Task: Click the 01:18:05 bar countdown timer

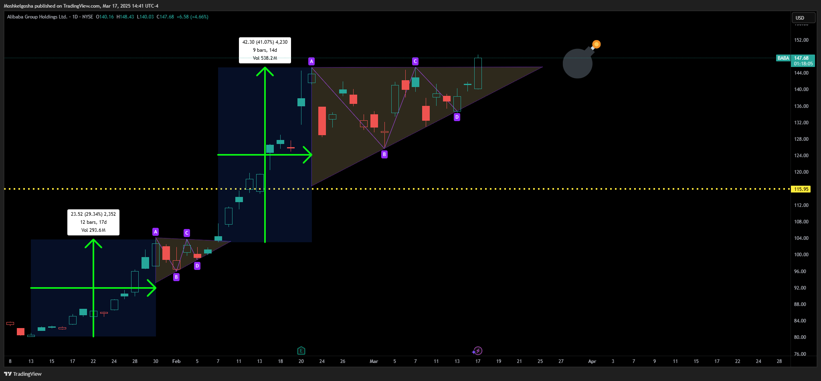Action: (x=803, y=64)
